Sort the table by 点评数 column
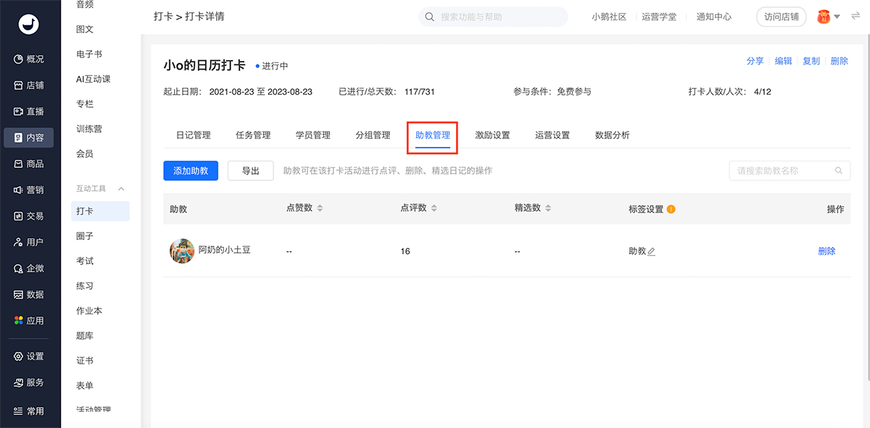 [434, 209]
